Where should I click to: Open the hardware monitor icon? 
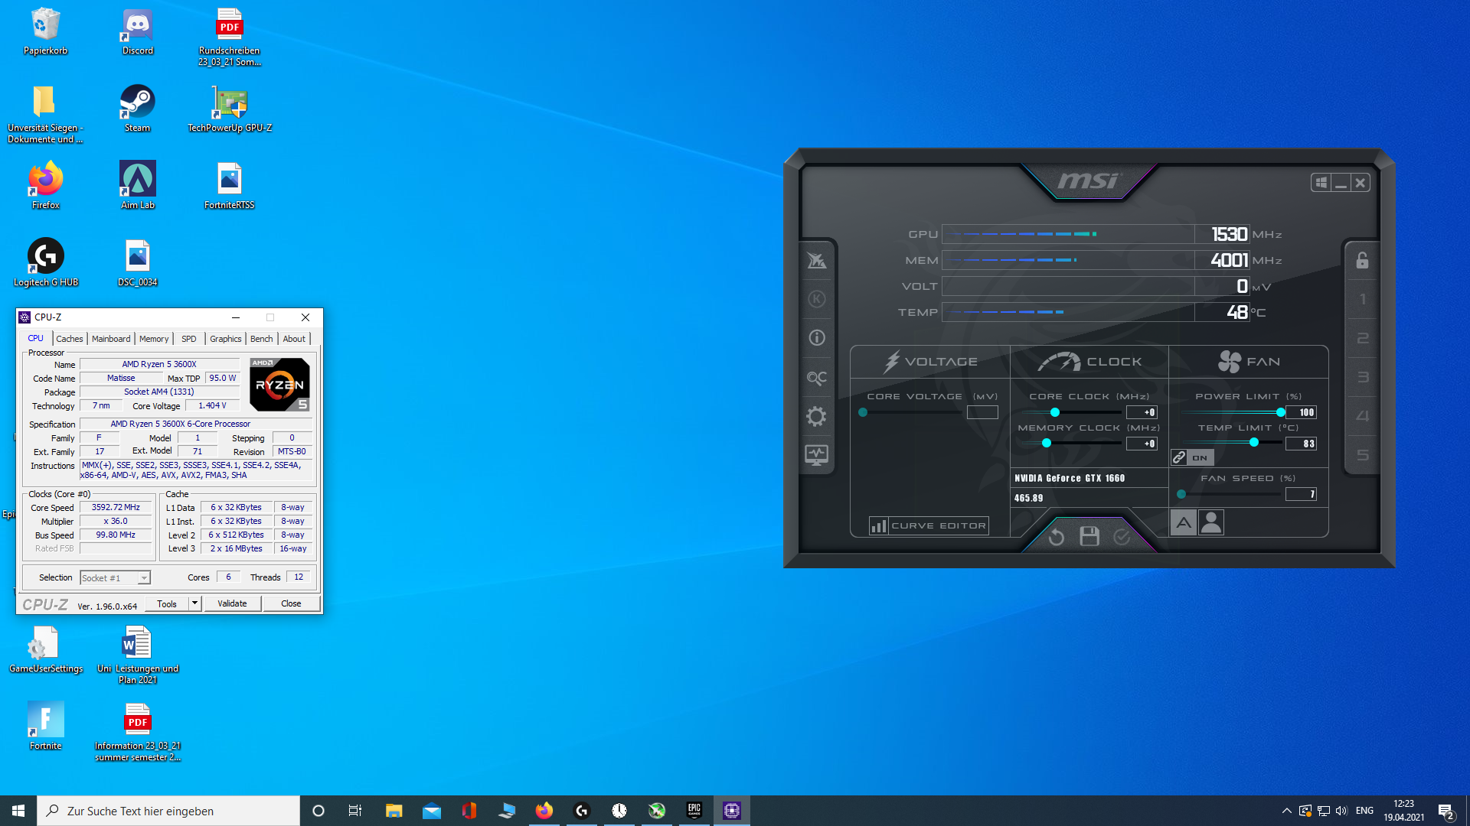[816, 455]
